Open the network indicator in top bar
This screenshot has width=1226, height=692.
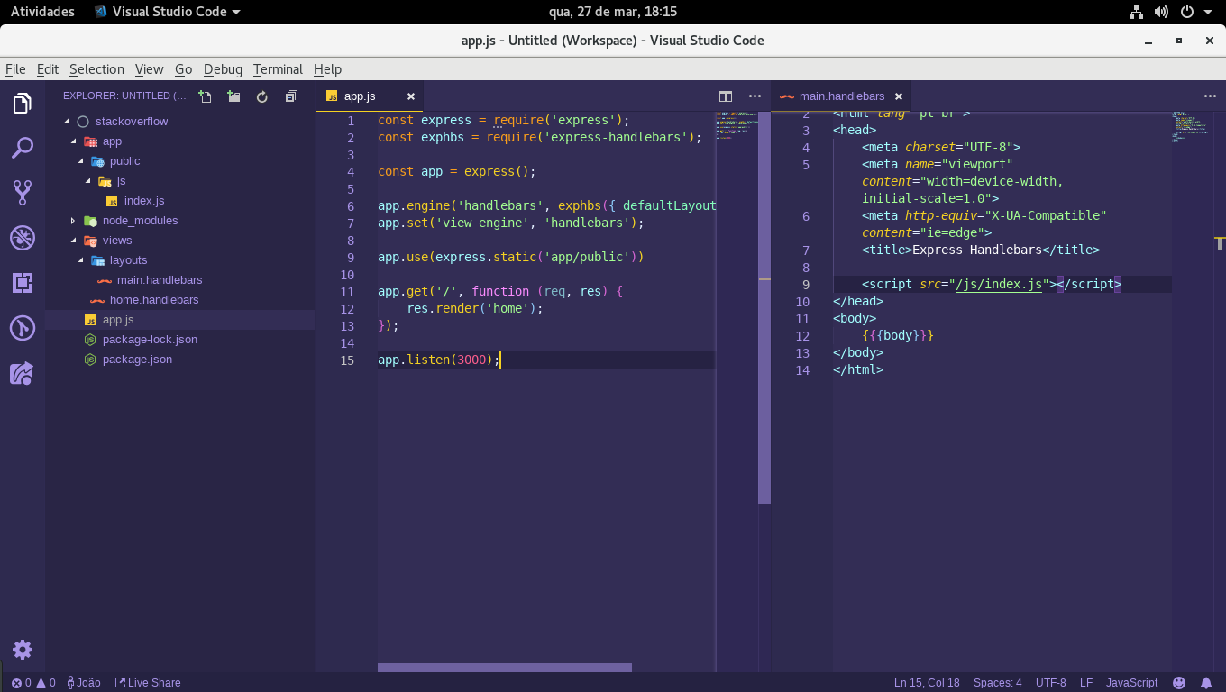point(1136,12)
